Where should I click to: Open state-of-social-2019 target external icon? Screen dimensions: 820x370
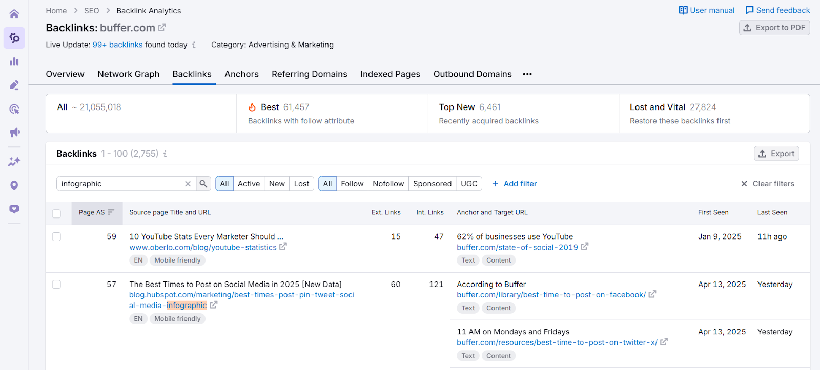coord(585,247)
